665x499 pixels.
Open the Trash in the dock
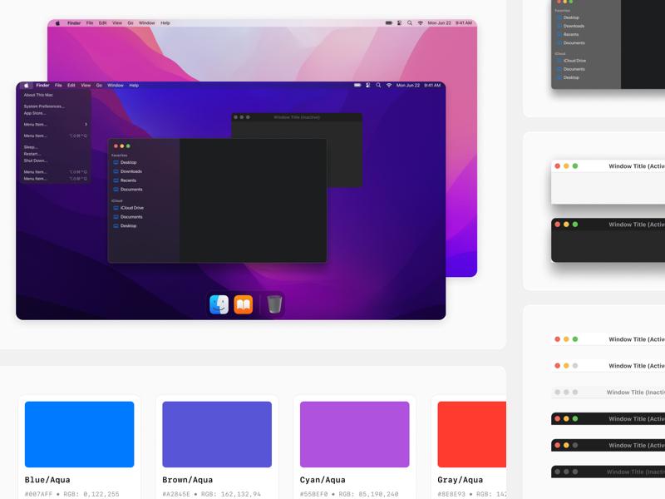(x=274, y=305)
